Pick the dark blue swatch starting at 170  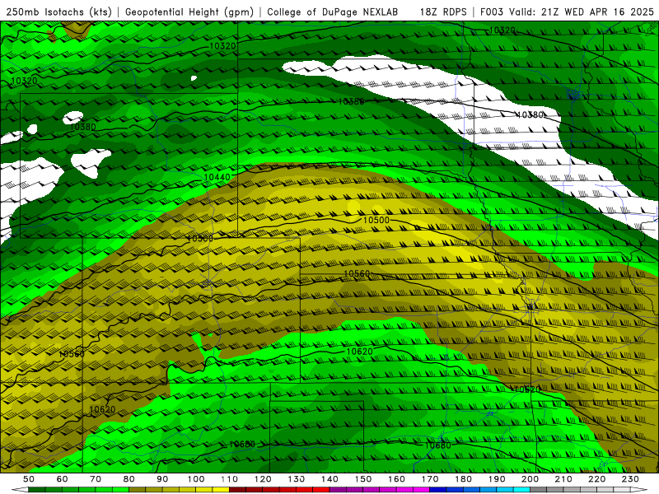pyautogui.click(x=438, y=490)
